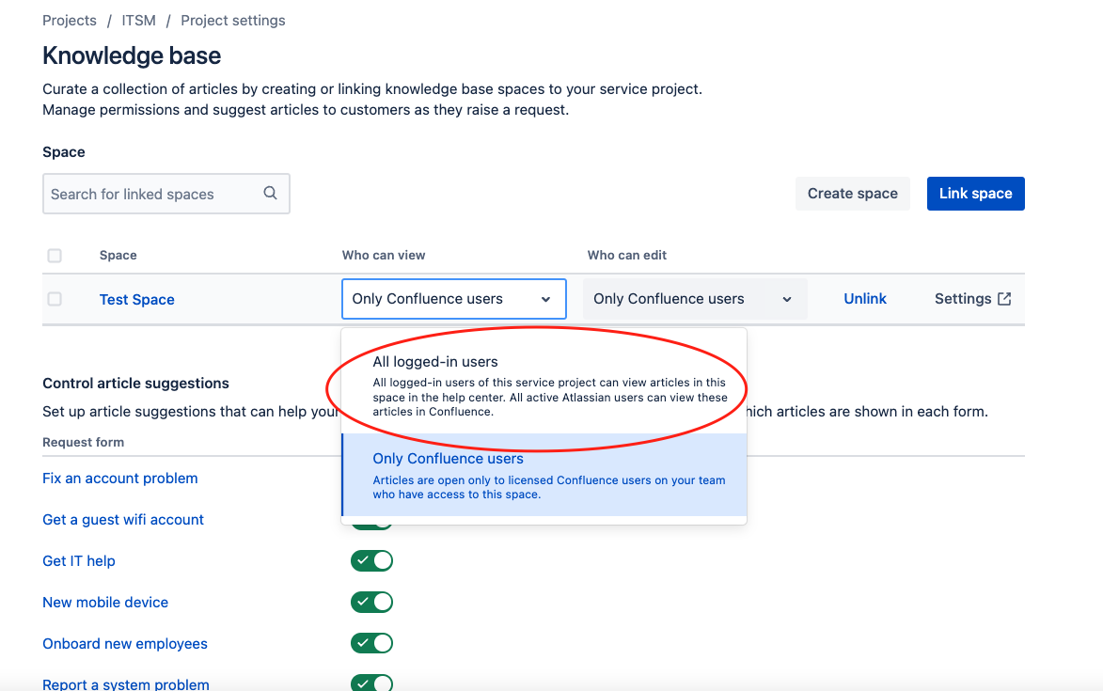
Task: Focus the Search for linked spaces field
Action: (x=166, y=194)
